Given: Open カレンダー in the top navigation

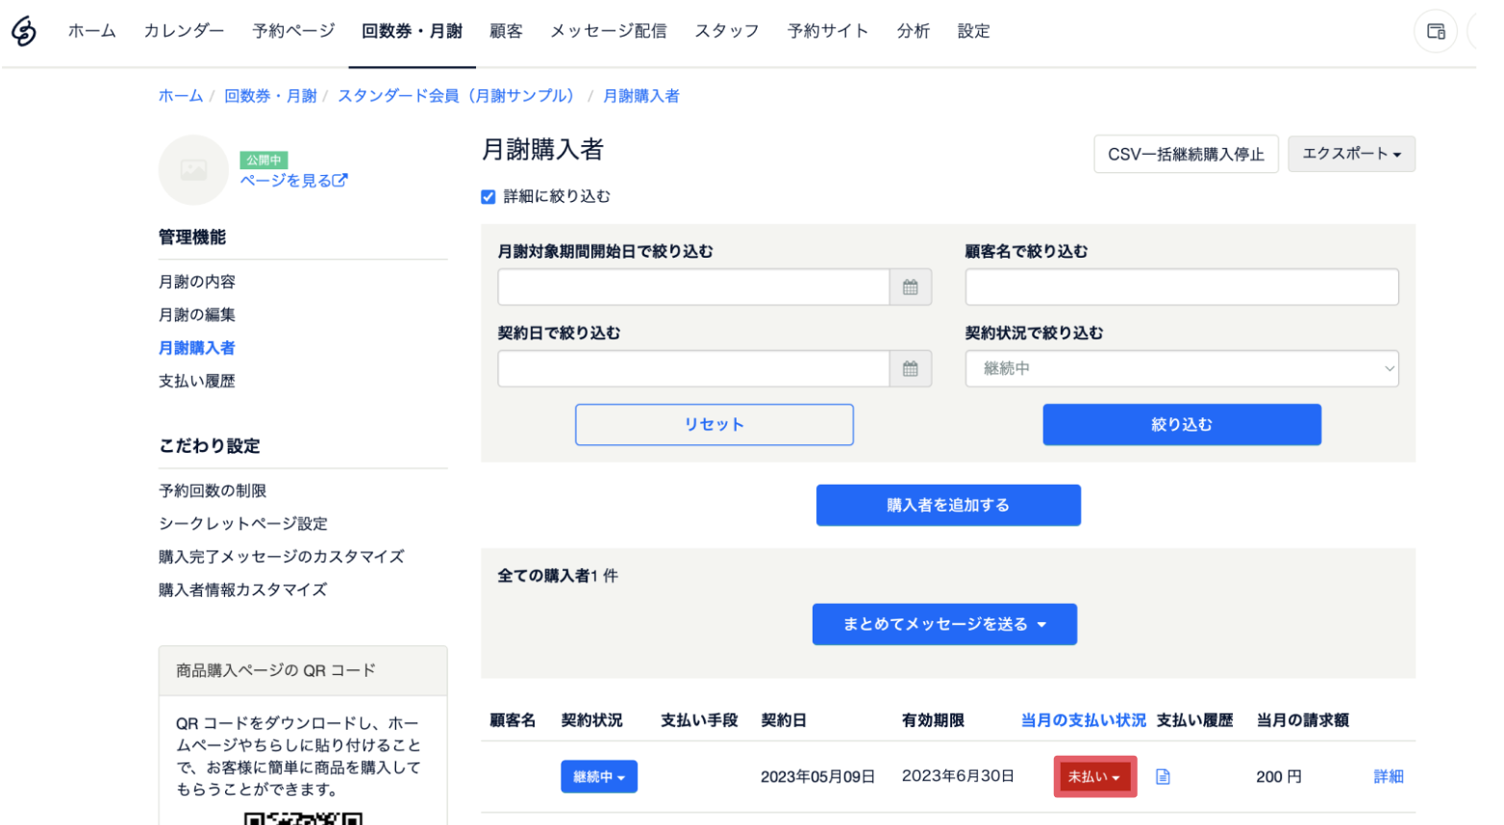Looking at the screenshot, I should coord(184,32).
